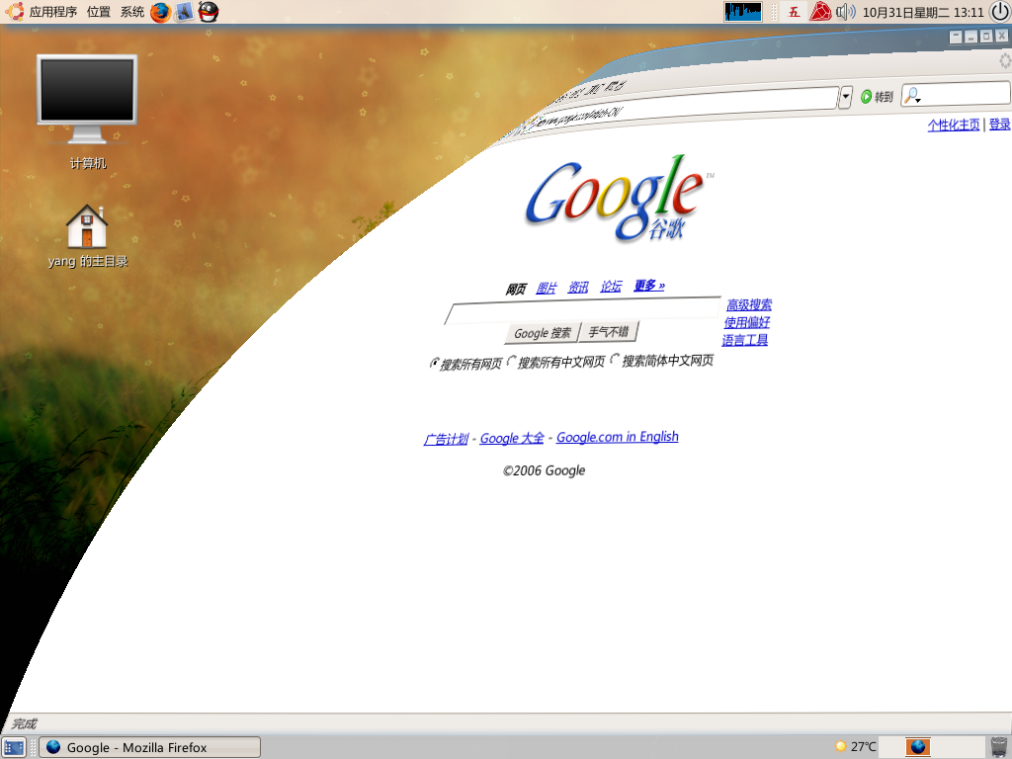Open the 位置 menu
This screenshot has height=759, width=1012.
(x=99, y=12)
